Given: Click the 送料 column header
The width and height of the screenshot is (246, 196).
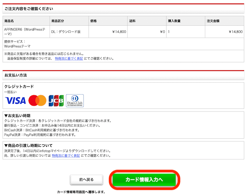Looking at the screenshot, I should pyautogui.click(x=147, y=21).
